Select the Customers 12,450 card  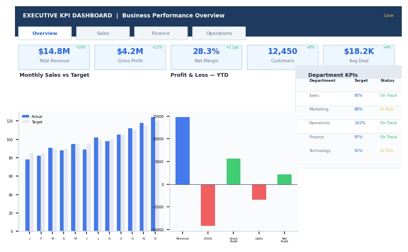282,57
